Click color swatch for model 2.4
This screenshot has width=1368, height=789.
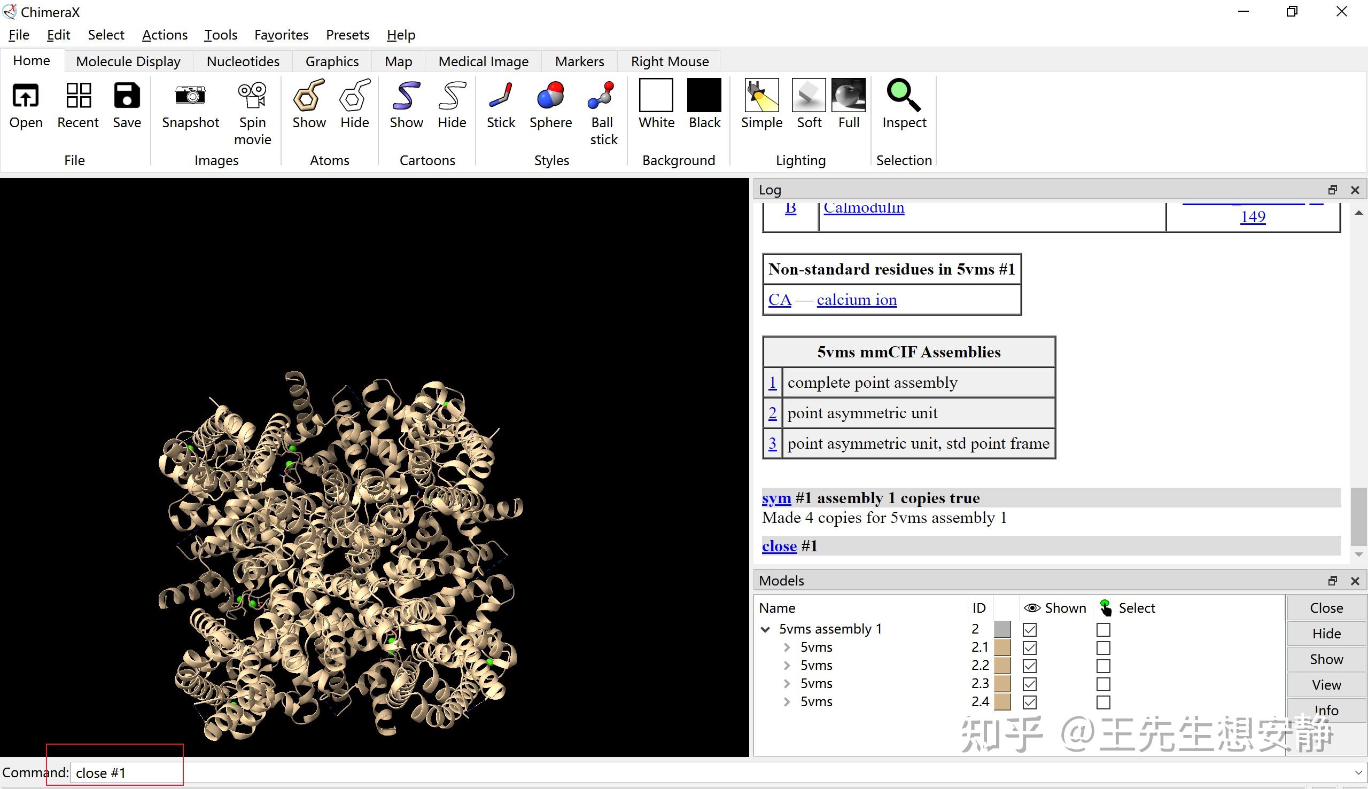tap(1002, 702)
